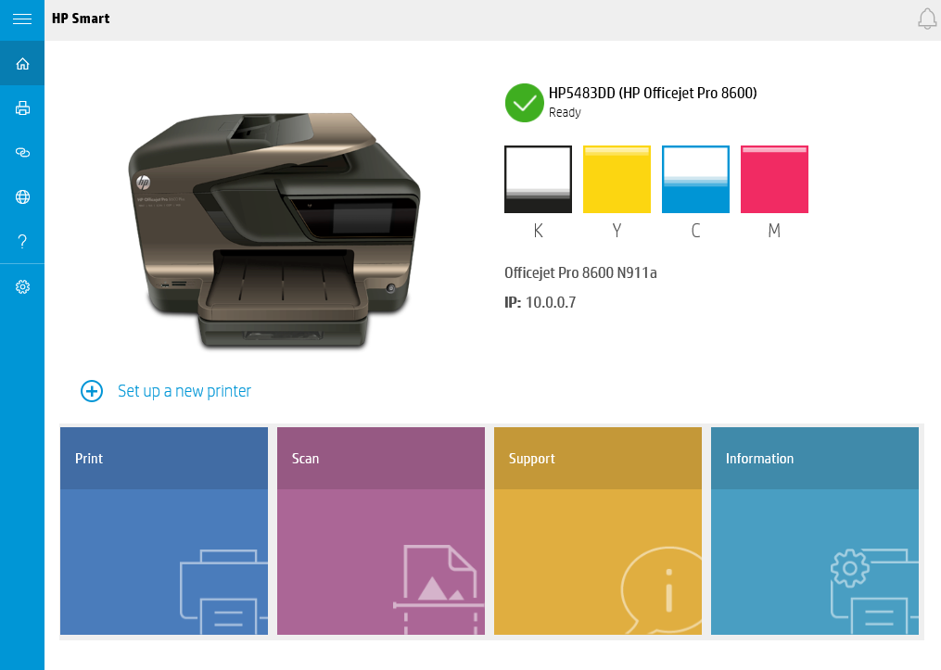The height and width of the screenshot is (670, 941).
Task: Go to Home in sidebar
Action: point(22,64)
